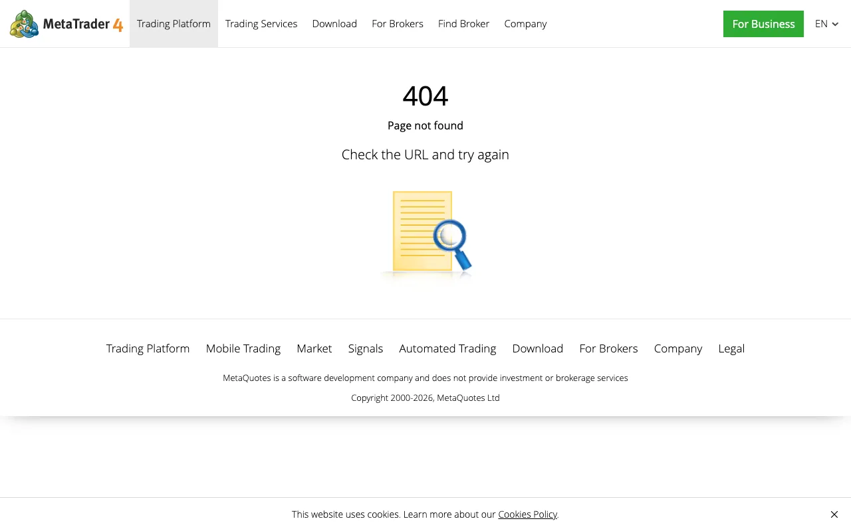The width and height of the screenshot is (851, 531).
Task: Click the Legal footer link
Action: tap(731, 348)
